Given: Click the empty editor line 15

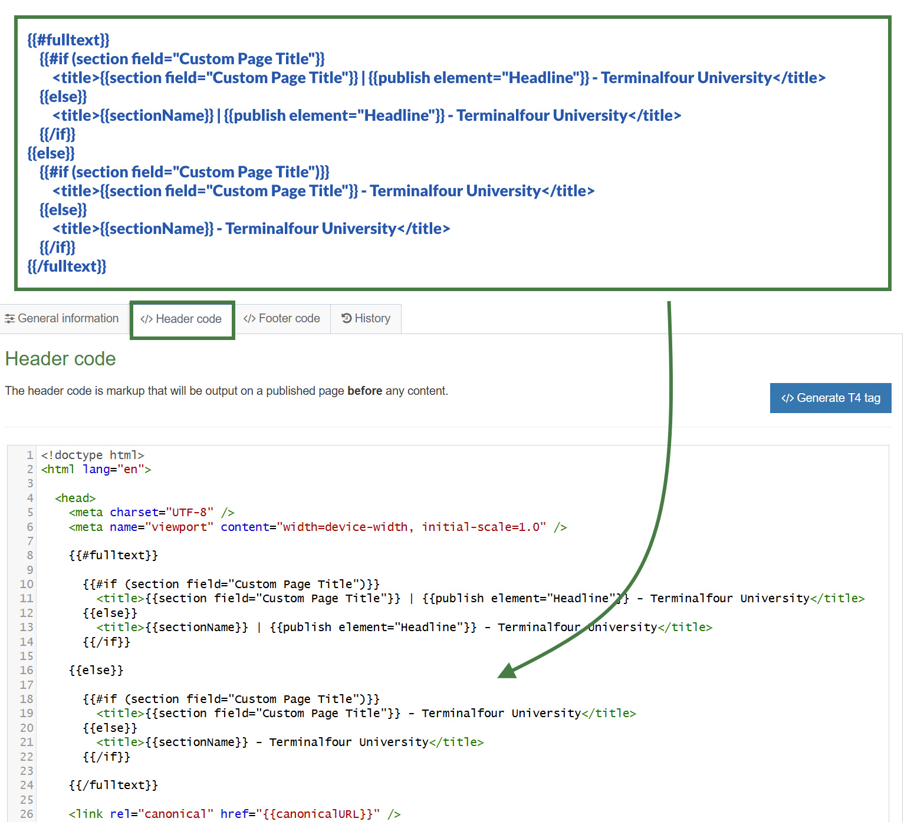Looking at the screenshot, I should click(463, 656).
